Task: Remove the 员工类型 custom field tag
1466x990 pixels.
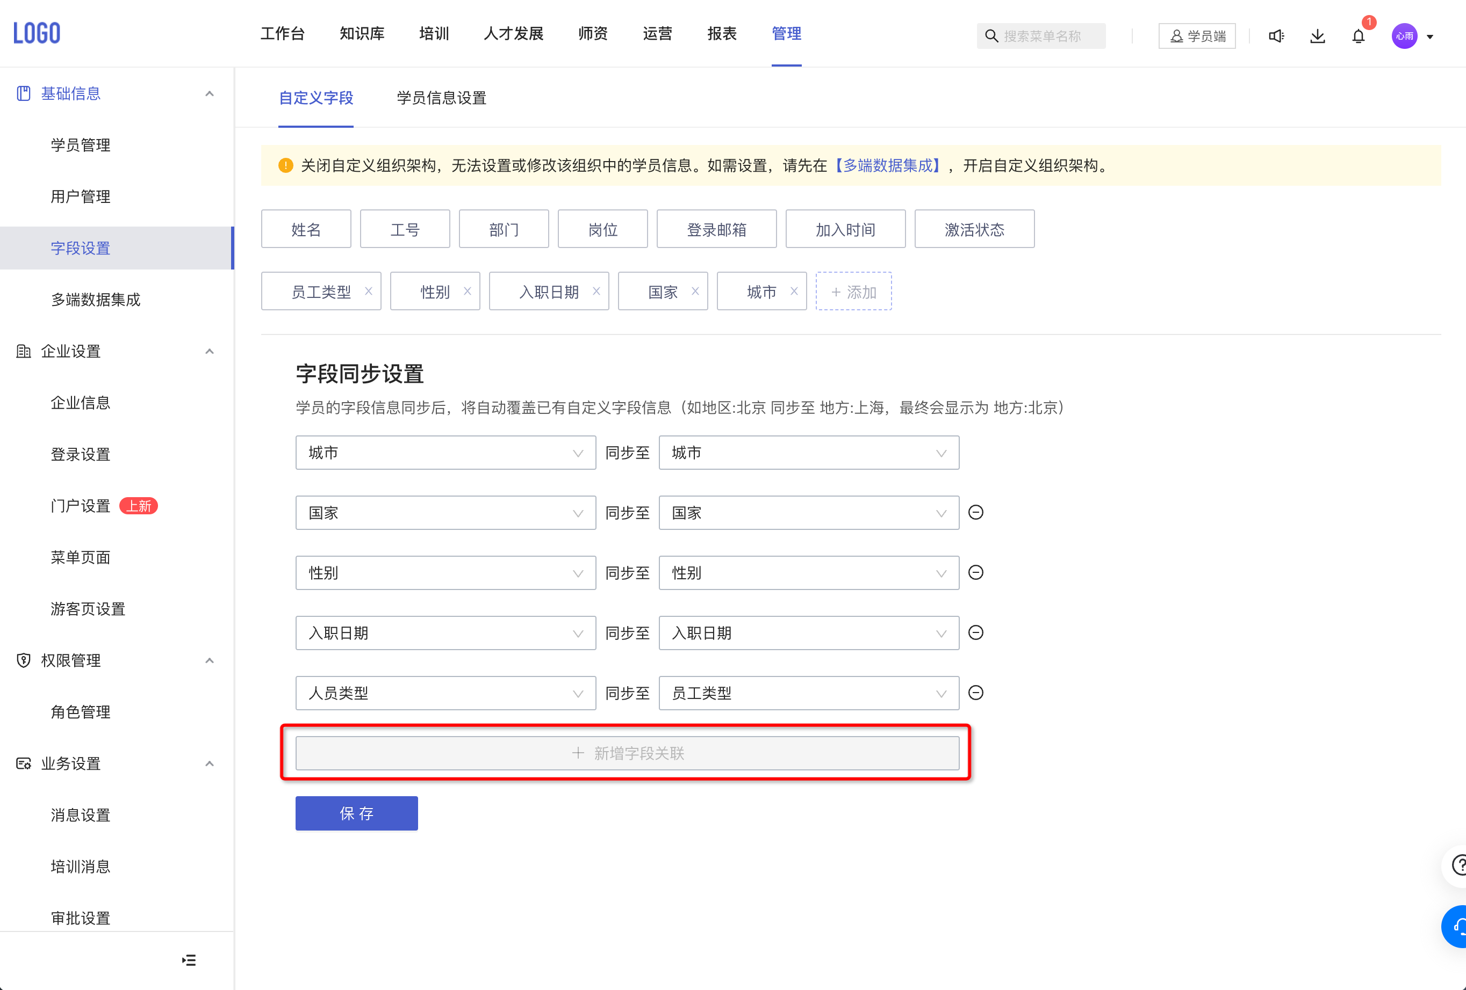Action: [369, 291]
